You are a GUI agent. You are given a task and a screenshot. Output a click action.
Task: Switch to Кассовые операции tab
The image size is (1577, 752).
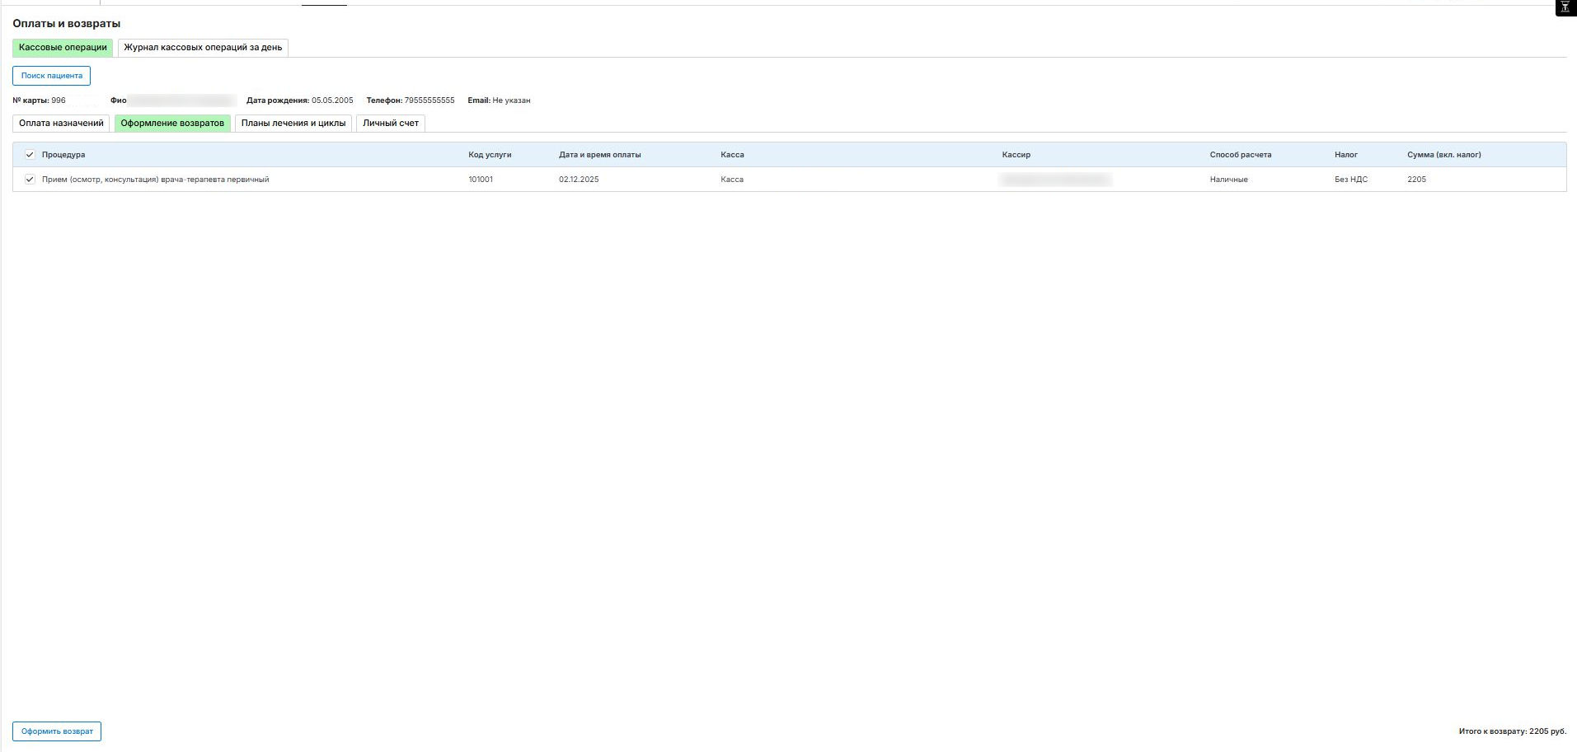pyautogui.click(x=63, y=48)
